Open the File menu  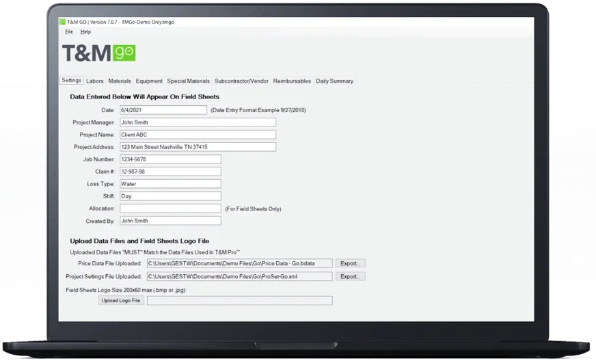point(69,32)
